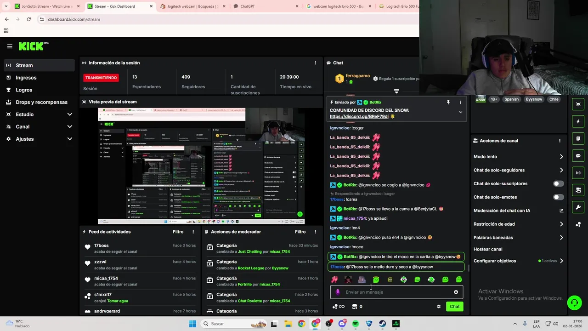588x331 pixels.
Task: Click the Enviar un mensaje input field
Action: [396, 292]
